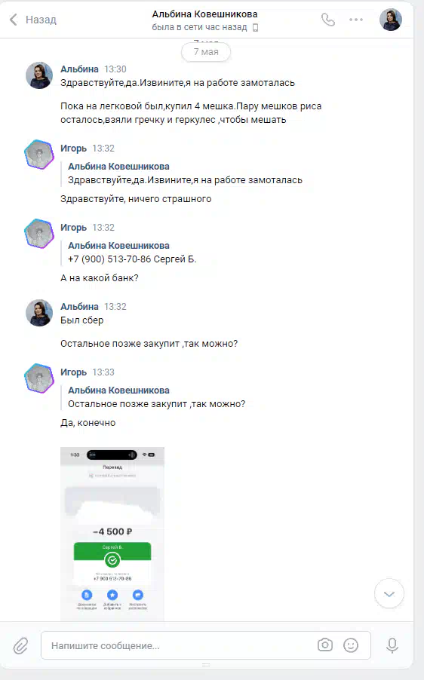Click the Альбина sender name at 13:32

coord(79,306)
